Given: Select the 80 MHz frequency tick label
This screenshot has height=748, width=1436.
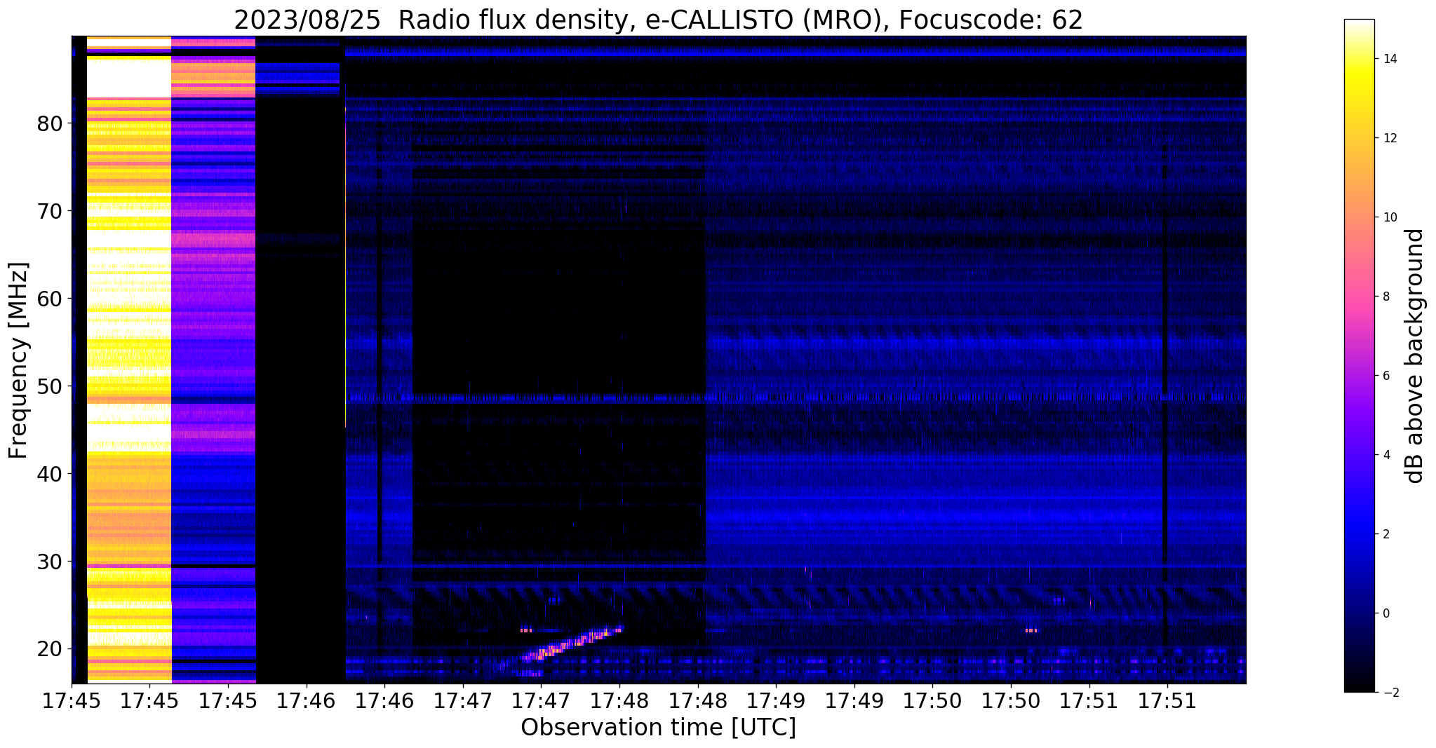Looking at the screenshot, I should [51, 124].
